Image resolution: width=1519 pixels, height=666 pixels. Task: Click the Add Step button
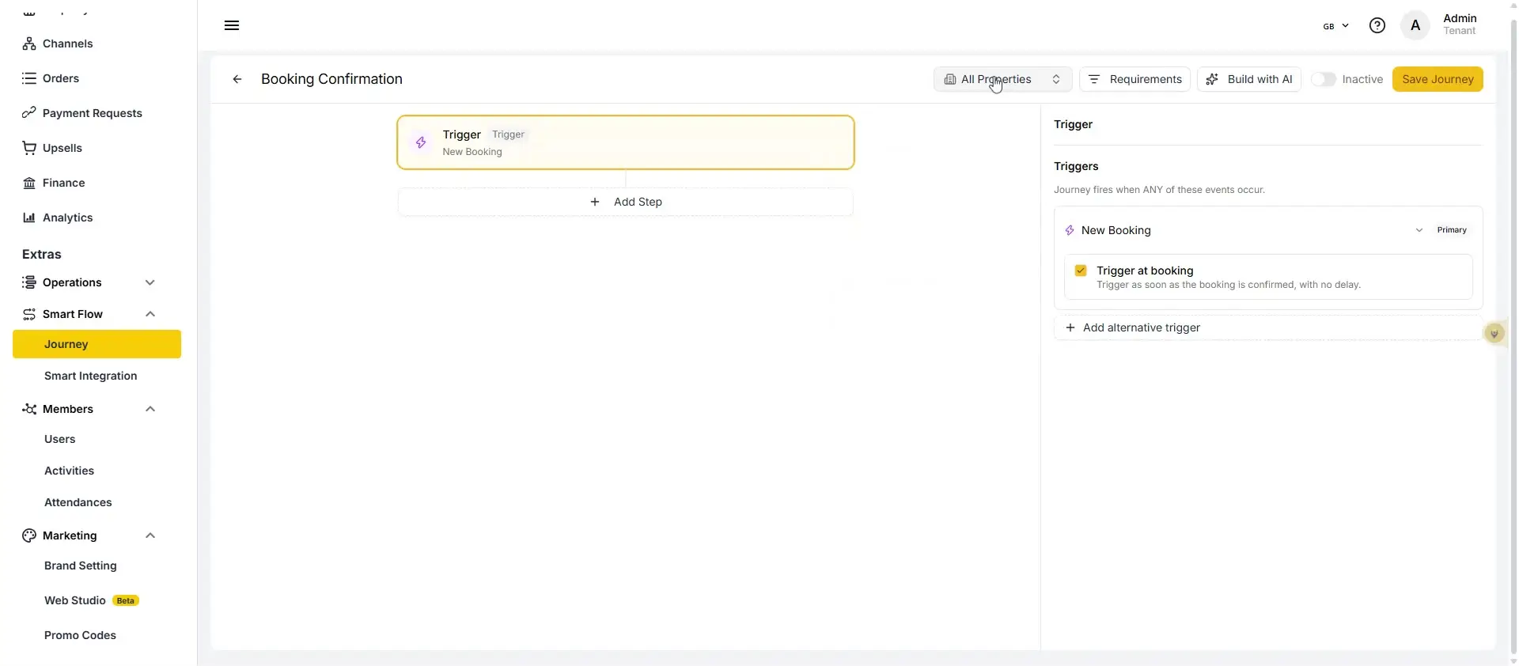[626, 202]
